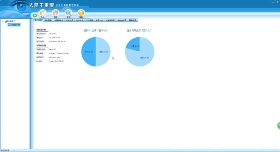
Task: Click the CPU usage percentage chart title
Action: coord(95,30)
